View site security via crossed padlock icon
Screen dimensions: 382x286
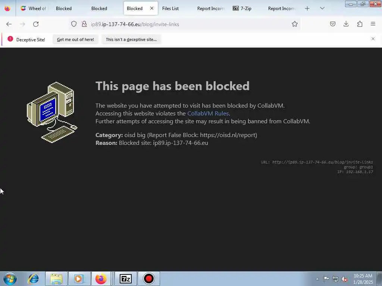coord(84,24)
